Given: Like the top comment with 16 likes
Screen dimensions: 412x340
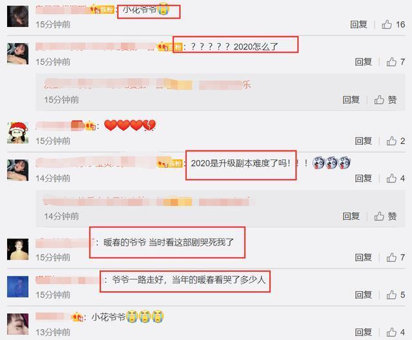Looking at the screenshot, I should [x=393, y=24].
